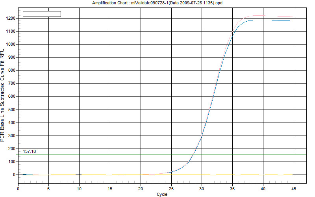Click where curves cross cycle 30 gridline
Image resolution: width=315 pixels, height=197 pixels.
pos(202,135)
